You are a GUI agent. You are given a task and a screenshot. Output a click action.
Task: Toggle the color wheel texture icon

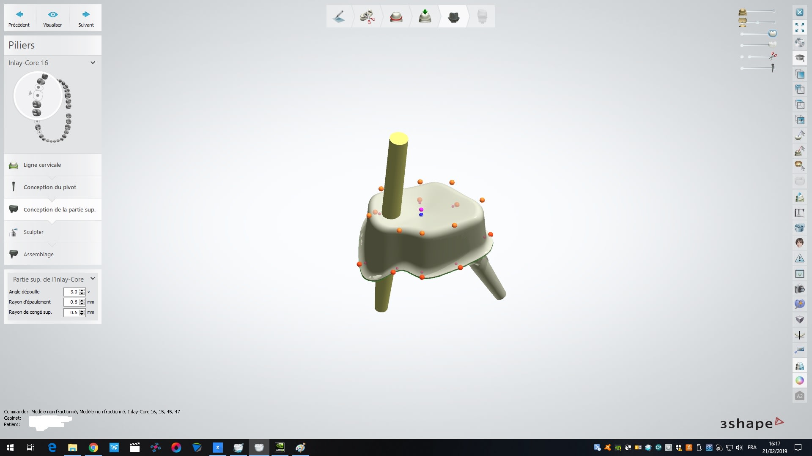pos(799,380)
